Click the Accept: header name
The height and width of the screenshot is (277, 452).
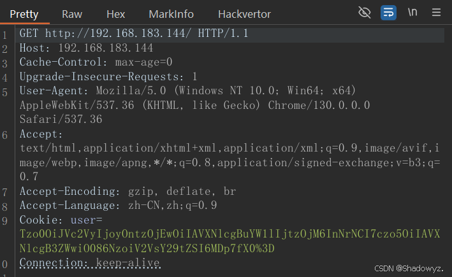(41, 134)
